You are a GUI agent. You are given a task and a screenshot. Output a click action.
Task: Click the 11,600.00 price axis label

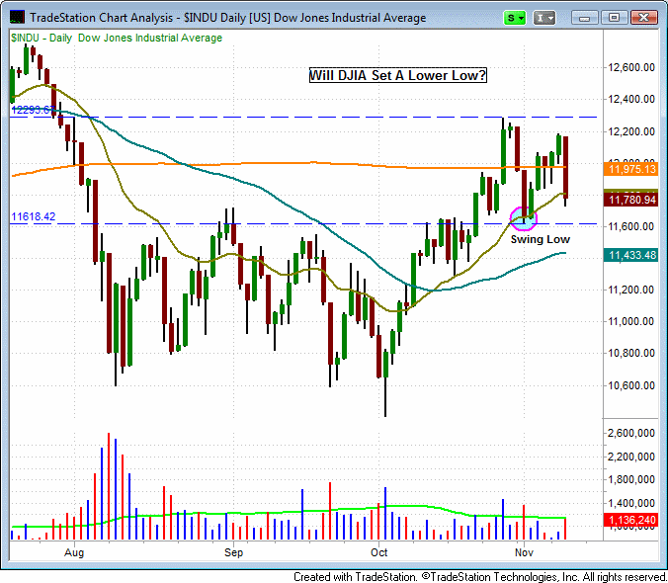pos(631,226)
